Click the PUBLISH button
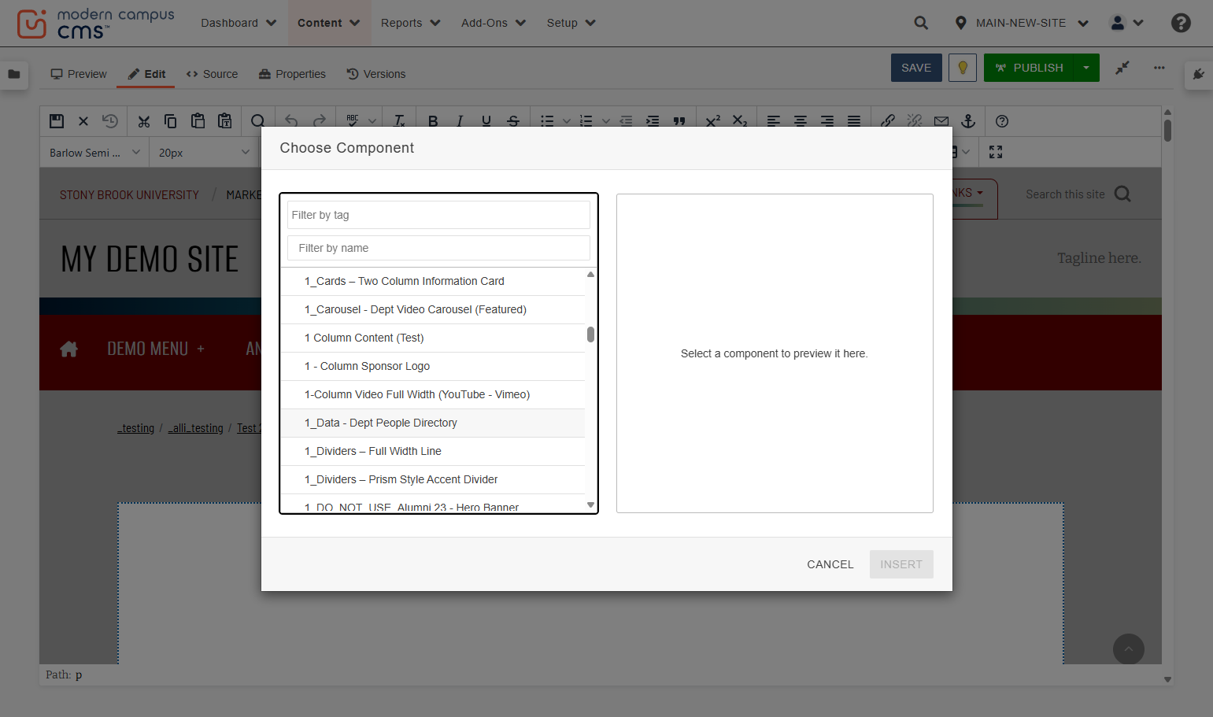Viewport: 1213px width, 717px height. [x=1029, y=68]
